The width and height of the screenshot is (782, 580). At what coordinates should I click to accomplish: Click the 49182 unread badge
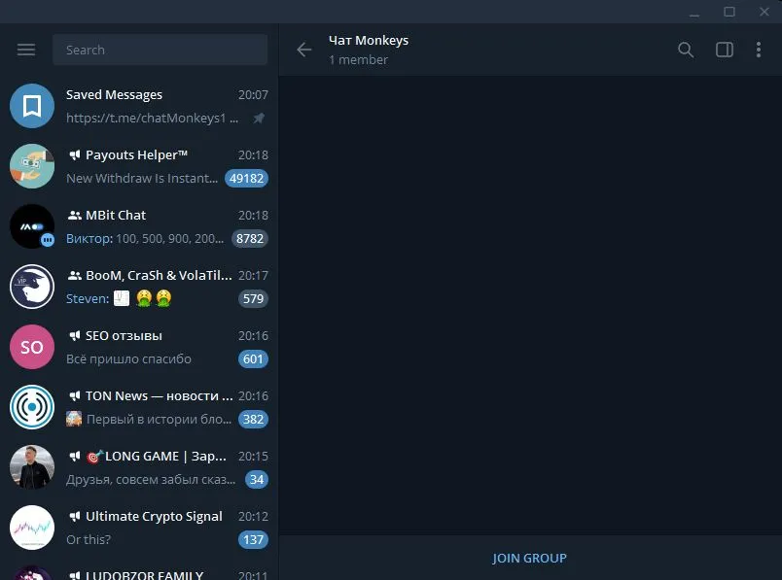pyautogui.click(x=246, y=179)
